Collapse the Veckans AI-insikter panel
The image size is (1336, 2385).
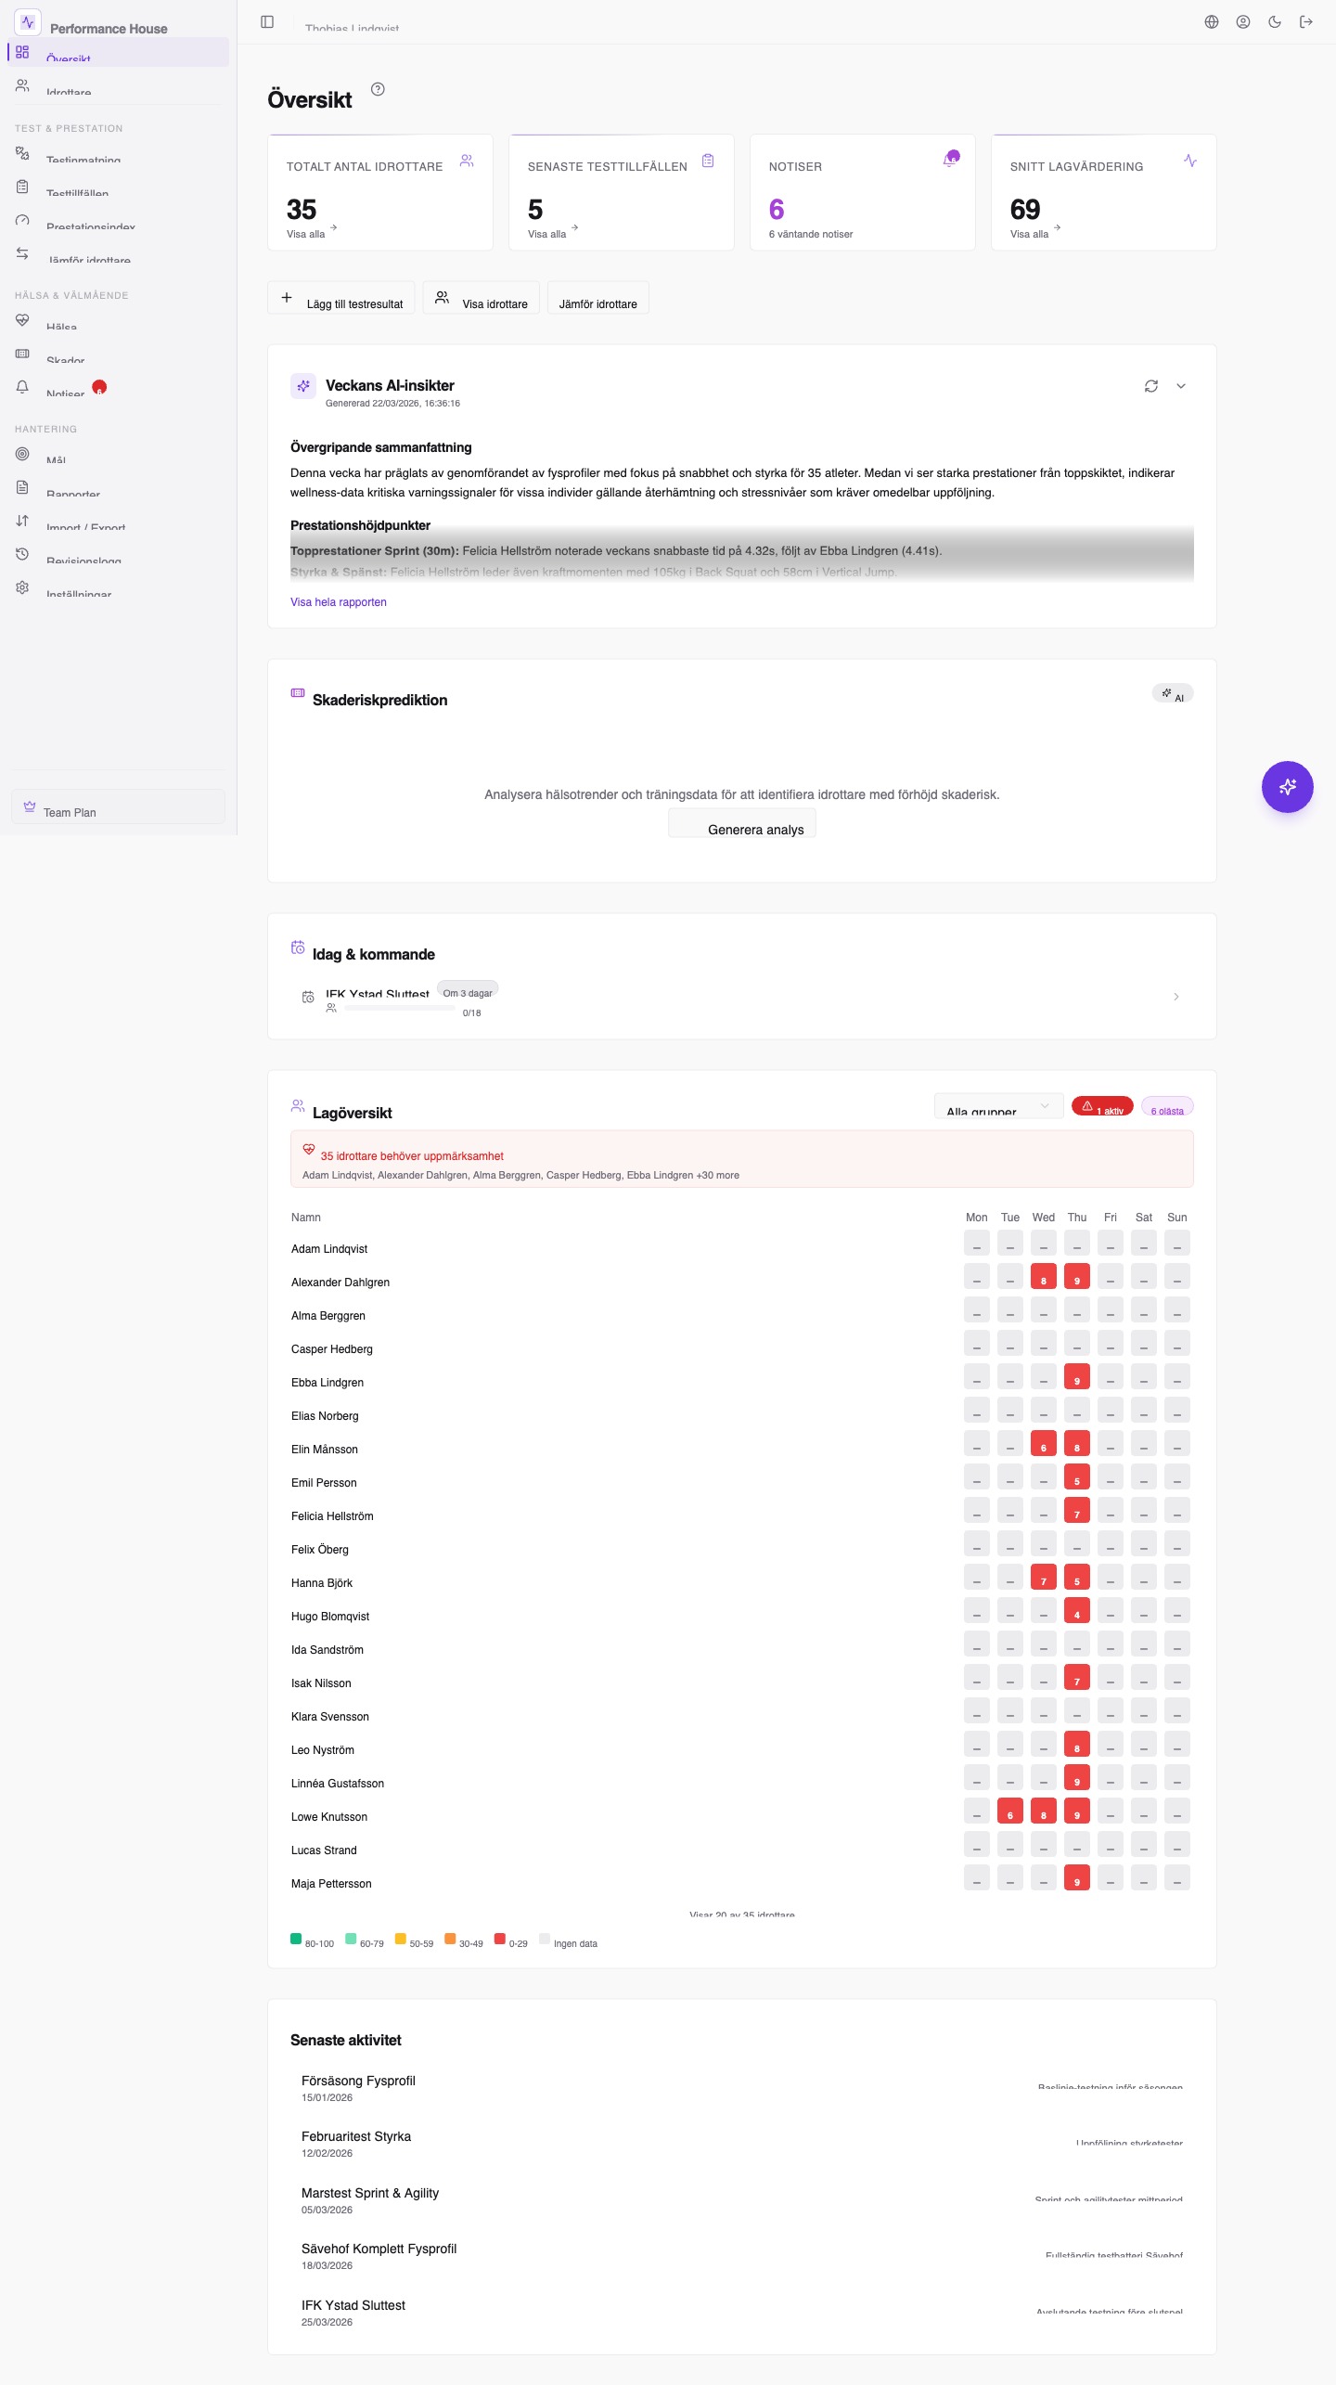[x=1181, y=386]
